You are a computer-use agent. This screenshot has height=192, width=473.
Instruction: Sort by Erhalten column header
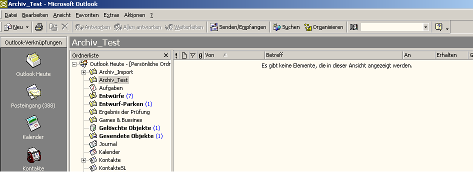pos(452,55)
